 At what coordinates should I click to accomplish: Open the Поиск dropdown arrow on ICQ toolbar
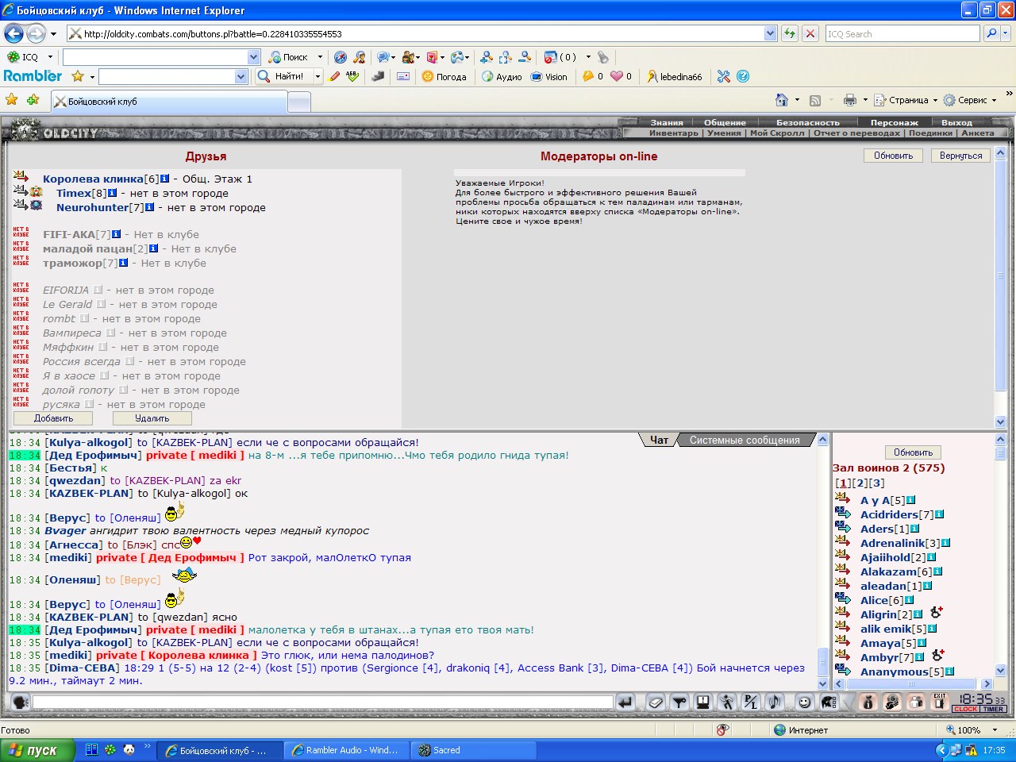[320, 57]
